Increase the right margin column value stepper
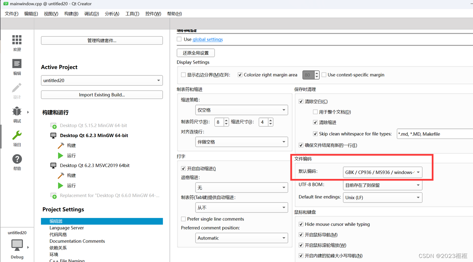473x262 pixels. [316, 73]
